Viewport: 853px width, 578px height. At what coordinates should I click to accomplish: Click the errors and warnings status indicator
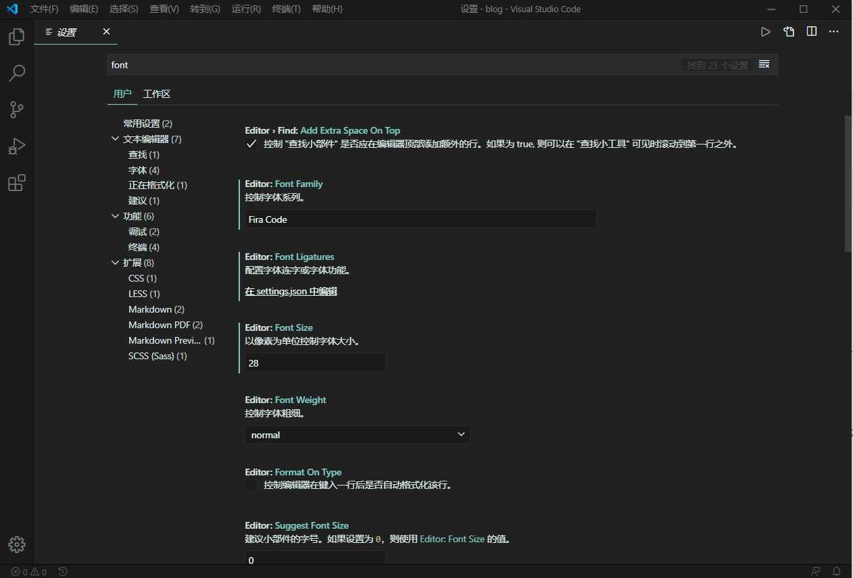click(29, 572)
